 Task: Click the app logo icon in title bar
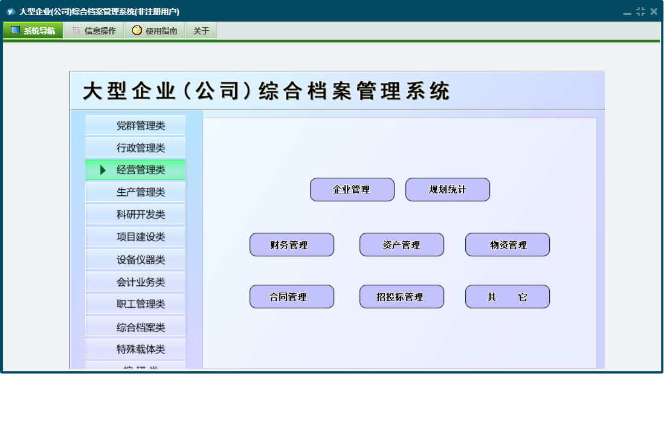point(11,11)
